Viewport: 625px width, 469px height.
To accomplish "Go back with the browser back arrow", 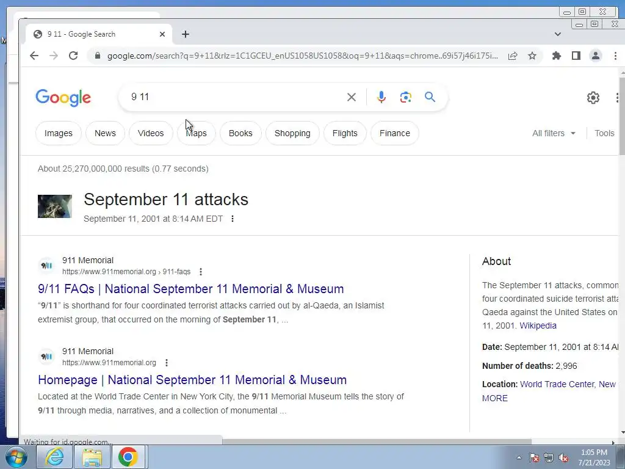I will [34, 56].
